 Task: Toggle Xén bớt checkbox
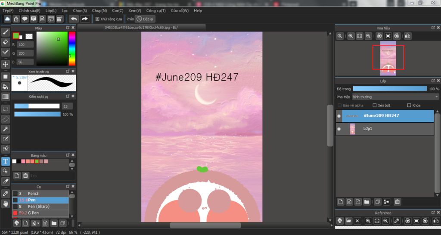374,105
